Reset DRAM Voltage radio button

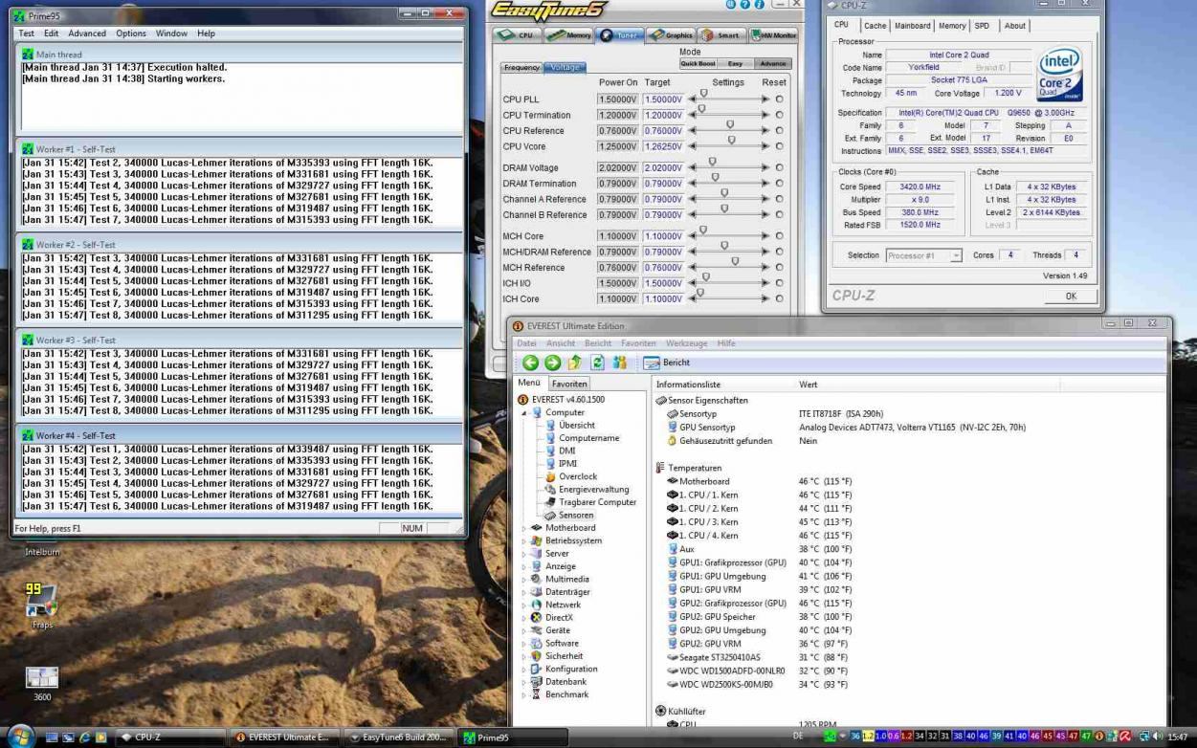[x=779, y=168]
